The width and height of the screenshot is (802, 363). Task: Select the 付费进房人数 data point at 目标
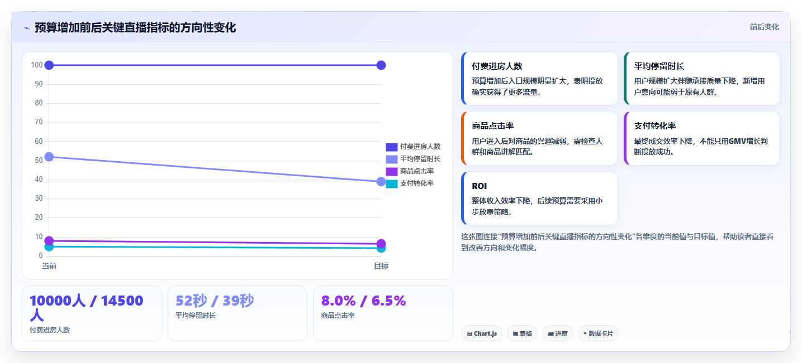381,65
